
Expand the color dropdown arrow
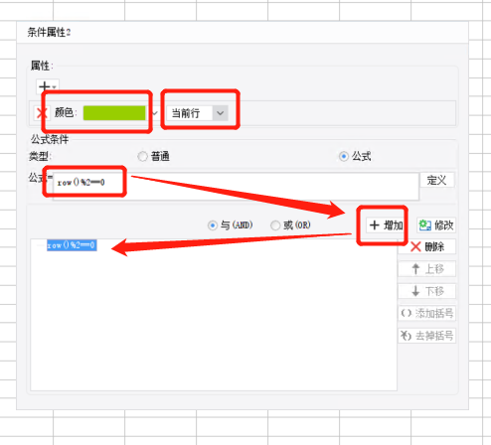(x=155, y=113)
